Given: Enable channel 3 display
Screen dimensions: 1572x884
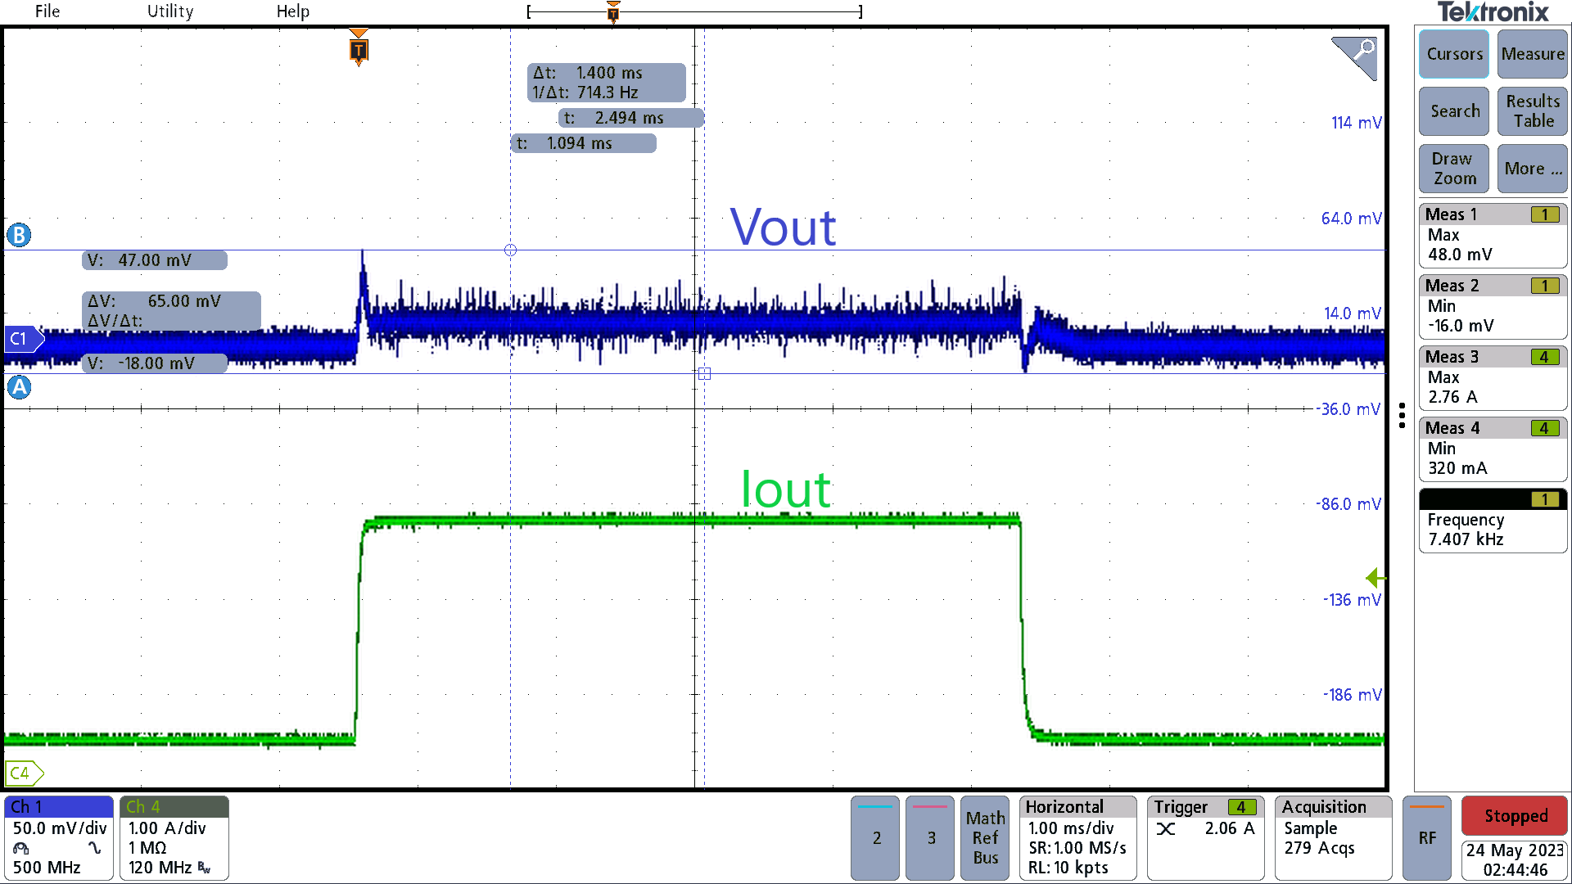Looking at the screenshot, I should point(929,837).
